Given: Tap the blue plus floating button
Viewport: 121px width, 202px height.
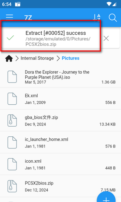Looking at the screenshot, I should [x=106, y=197].
